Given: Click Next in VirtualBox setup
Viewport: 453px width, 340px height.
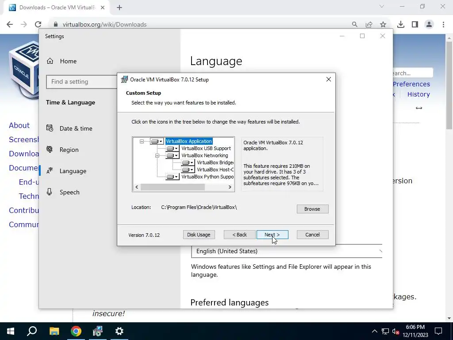Looking at the screenshot, I should point(272,235).
